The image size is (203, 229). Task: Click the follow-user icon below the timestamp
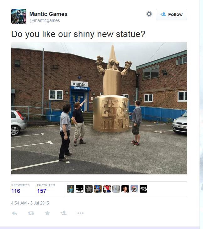tap(63, 213)
